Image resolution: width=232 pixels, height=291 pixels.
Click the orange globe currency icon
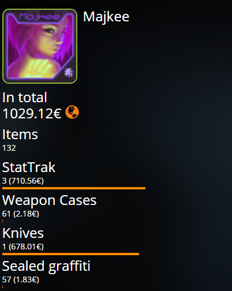72,112
